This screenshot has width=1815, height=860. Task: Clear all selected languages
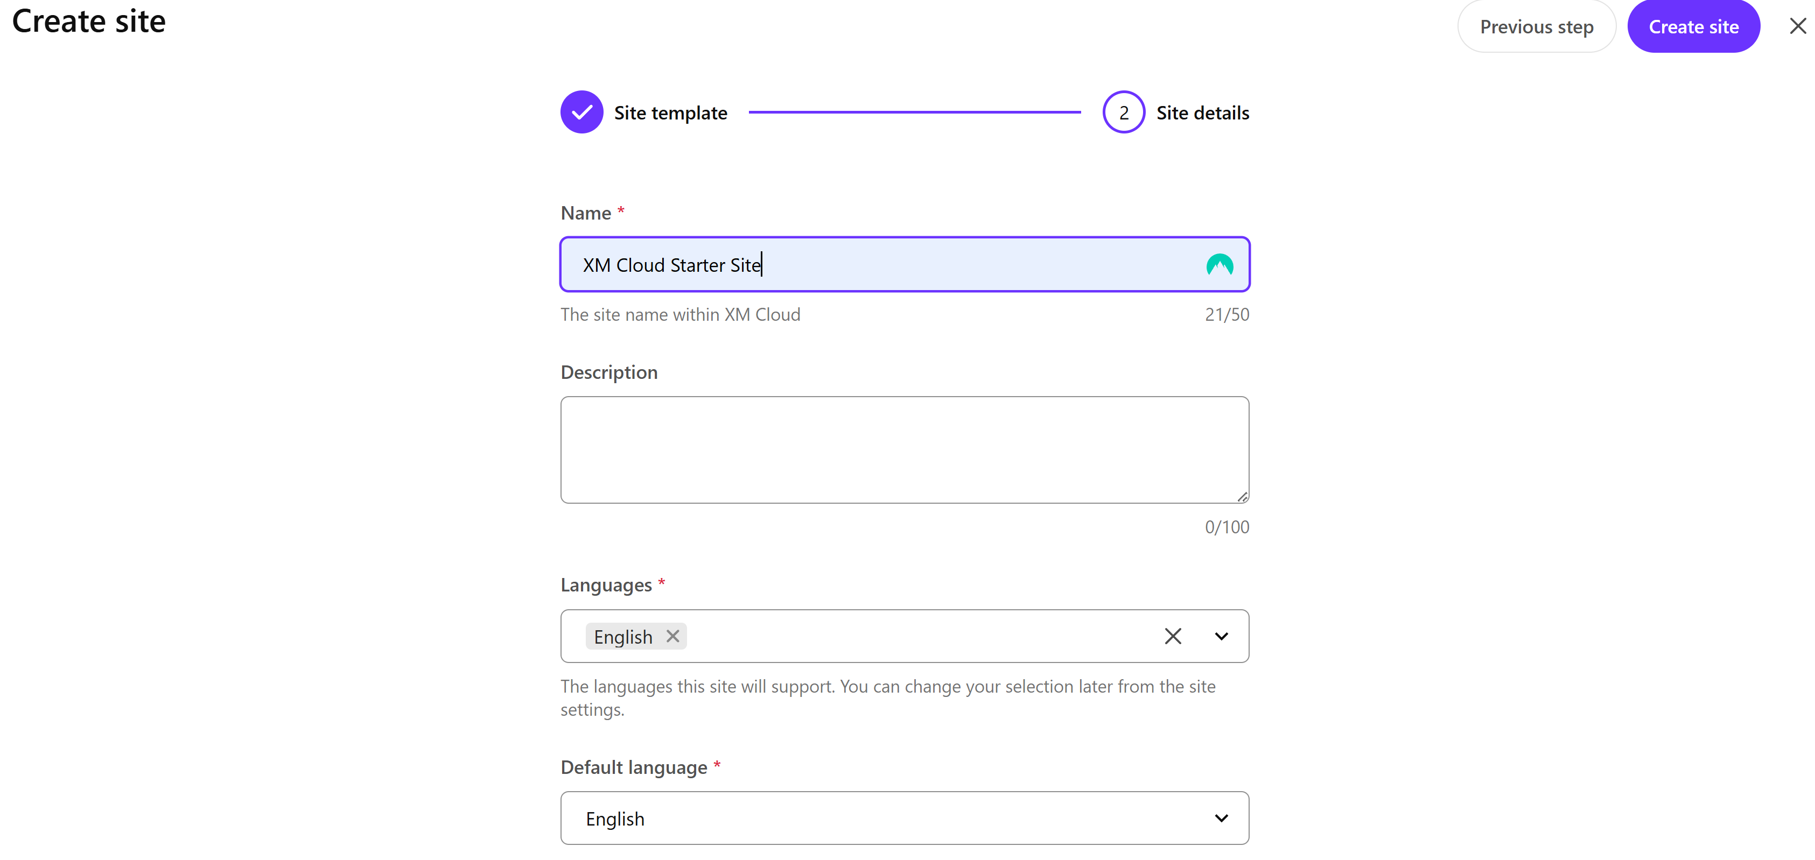[1173, 636]
